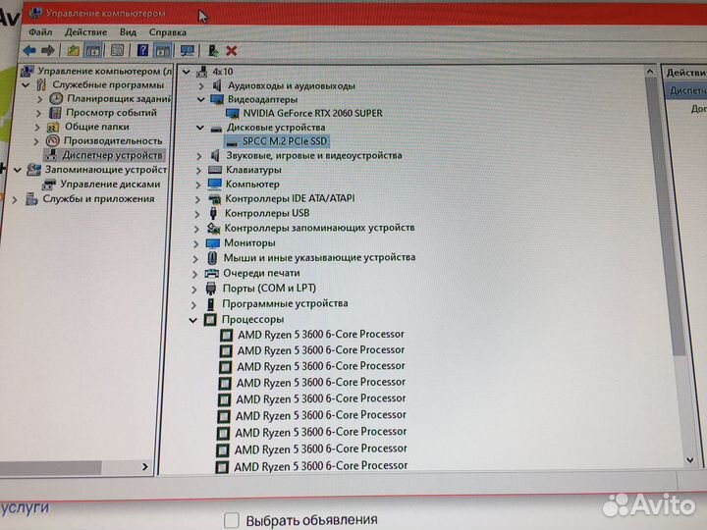Click the Клавиатуры keyboard icon
The width and height of the screenshot is (707, 530).
point(215,170)
